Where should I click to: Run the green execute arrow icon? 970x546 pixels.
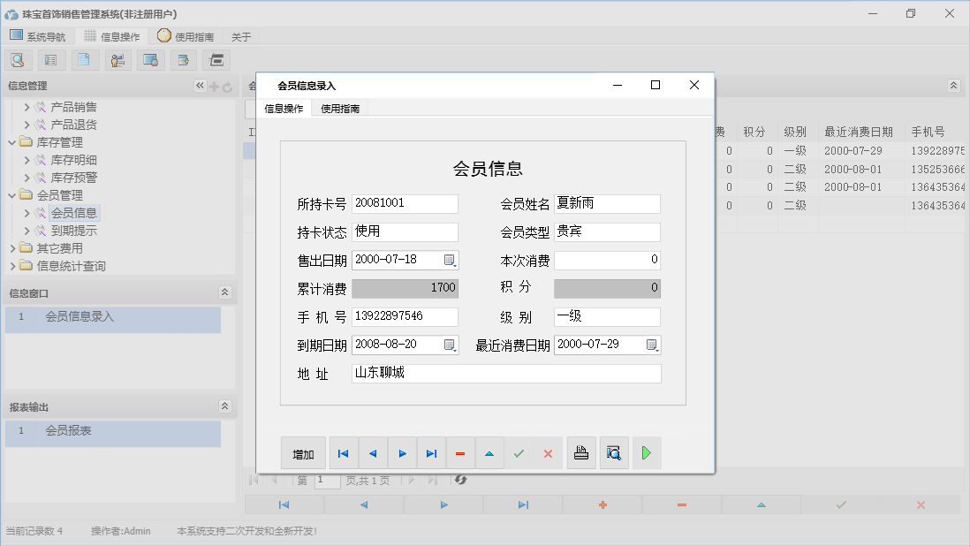pos(646,452)
